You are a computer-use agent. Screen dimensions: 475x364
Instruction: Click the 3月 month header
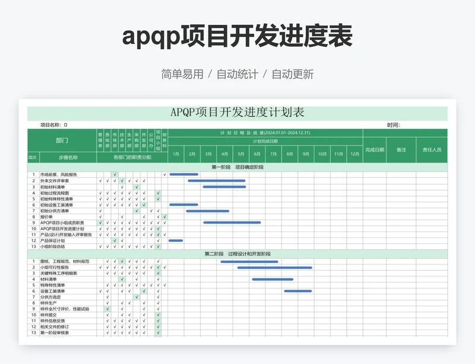pos(208,154)
